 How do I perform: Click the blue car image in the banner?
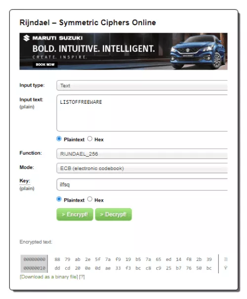coord(198,51)
